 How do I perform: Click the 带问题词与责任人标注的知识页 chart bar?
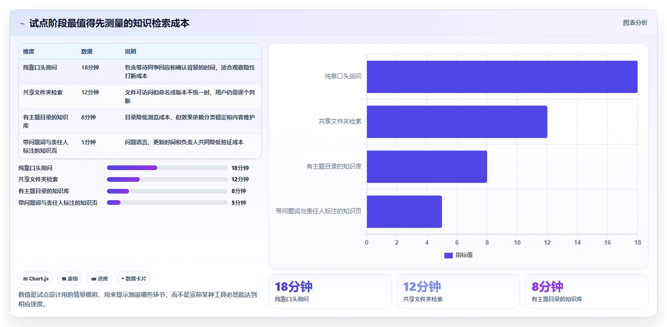404,212
